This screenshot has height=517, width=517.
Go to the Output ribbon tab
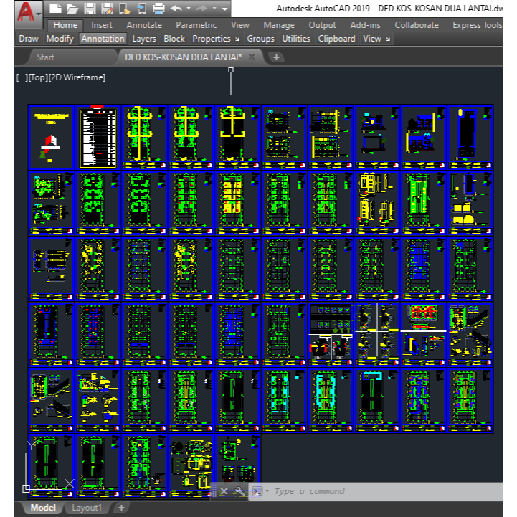pyautogui.click(x=322, y=25)
